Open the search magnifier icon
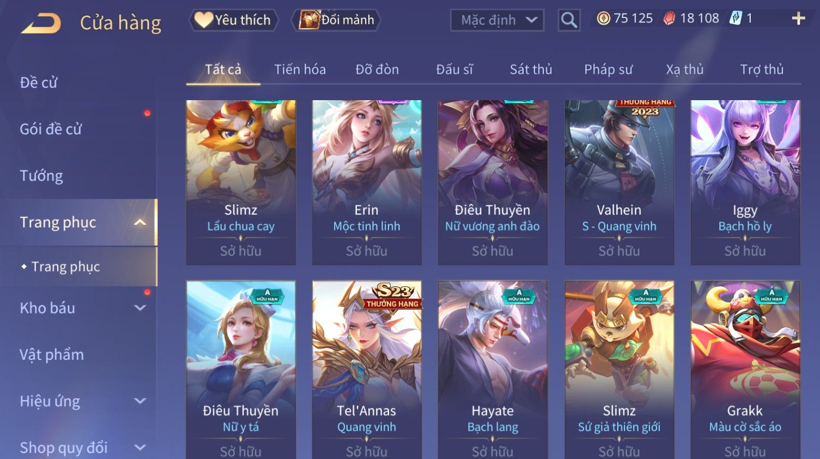The image size is (820, 459). pyautogui.click(x=569, y=20)
